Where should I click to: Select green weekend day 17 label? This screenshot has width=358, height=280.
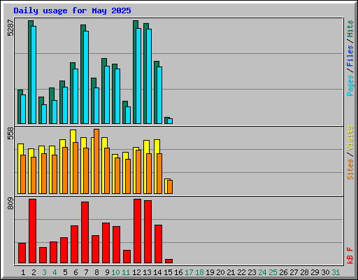click(x=189, y=272)
